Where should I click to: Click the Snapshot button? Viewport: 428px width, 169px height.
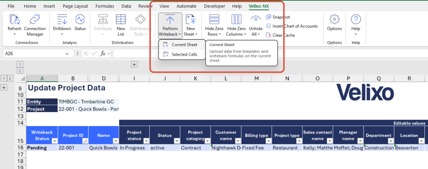[278, 17]
